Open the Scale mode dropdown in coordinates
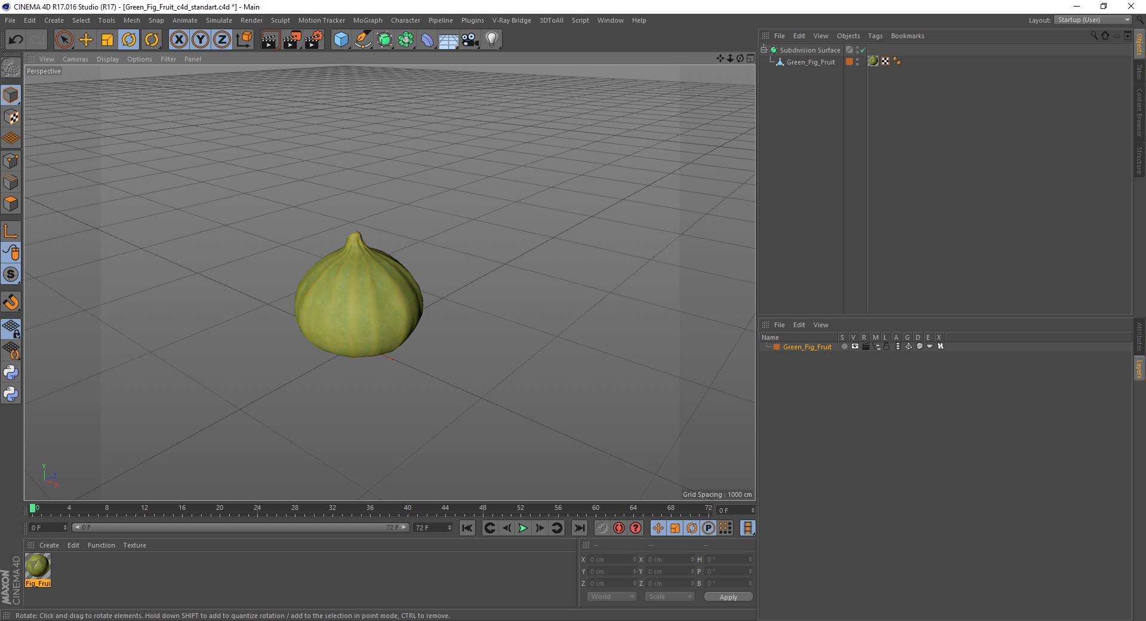The width and height of the screenshot is (1146, 621). pyautogui.click(x=670, y=597)
